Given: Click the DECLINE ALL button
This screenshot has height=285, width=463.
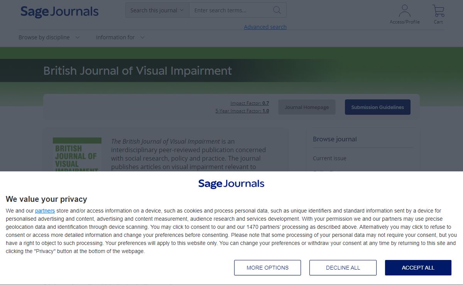Looking at the screenshot, I should [x=343, y=268].
